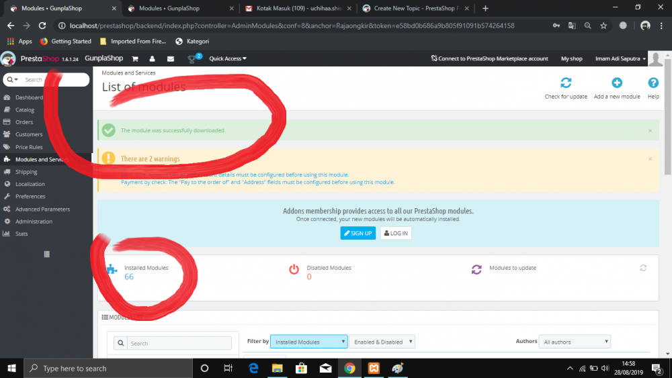Open the Enabled & Disabled filter dropdown
This screenshot has height=378, width=672.
click(x=382, y=342)
